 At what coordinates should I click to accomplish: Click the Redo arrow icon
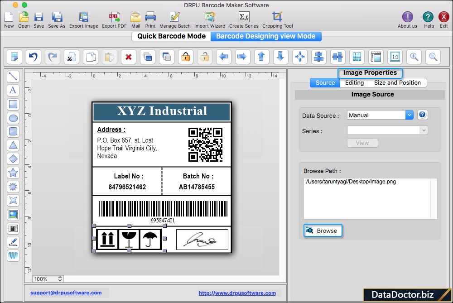tap(52, 57)
